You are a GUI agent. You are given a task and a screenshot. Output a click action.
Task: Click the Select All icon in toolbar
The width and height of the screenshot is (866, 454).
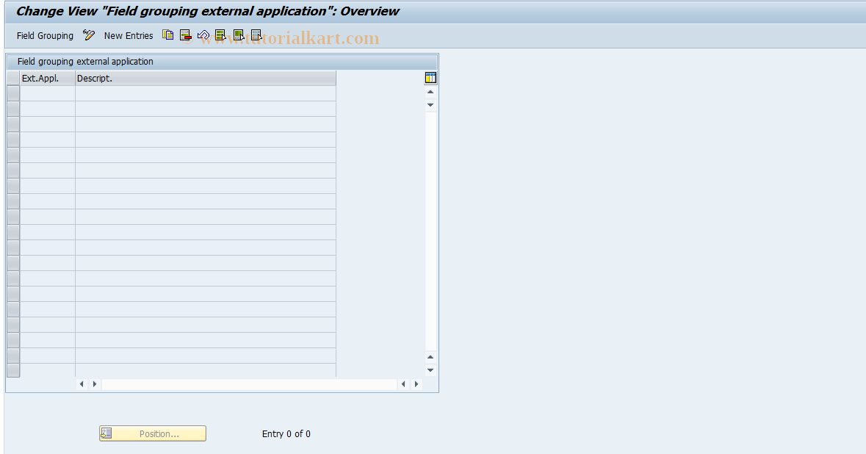pos(220,35)
